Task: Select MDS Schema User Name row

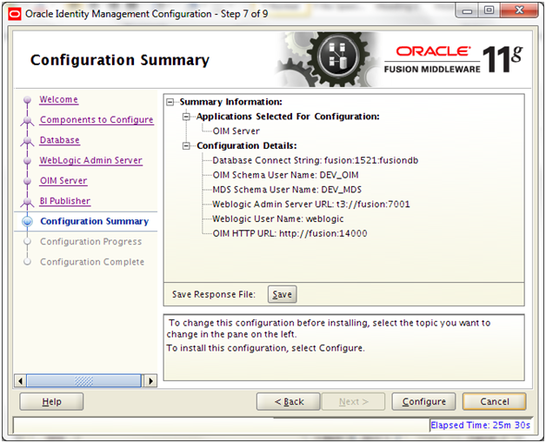Action: coord(287,190)
